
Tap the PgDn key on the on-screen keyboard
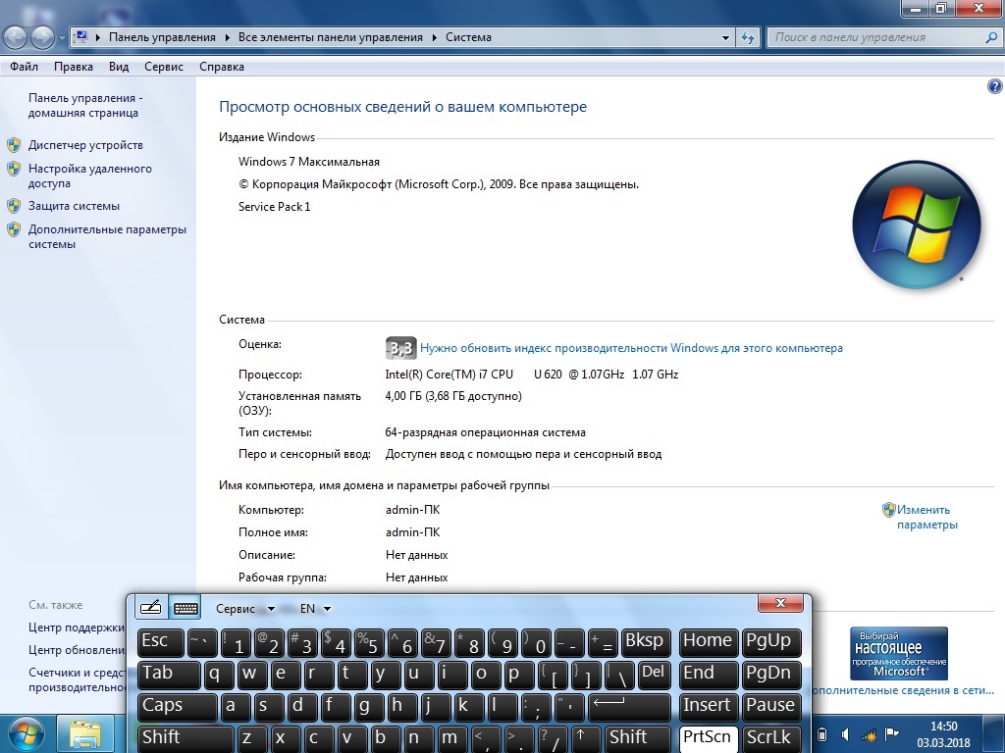(x=771, y=675)
